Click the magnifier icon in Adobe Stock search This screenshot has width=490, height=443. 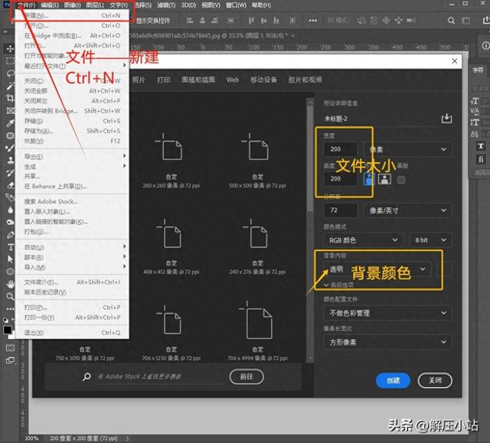pos(87,376)
